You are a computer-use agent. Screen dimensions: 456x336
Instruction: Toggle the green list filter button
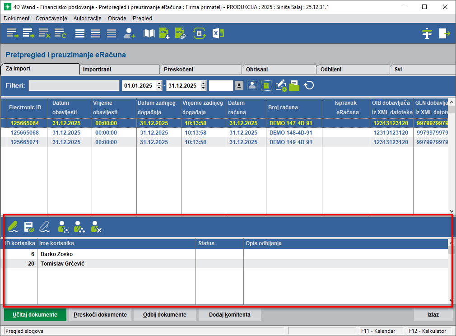(x=266, y=85)
